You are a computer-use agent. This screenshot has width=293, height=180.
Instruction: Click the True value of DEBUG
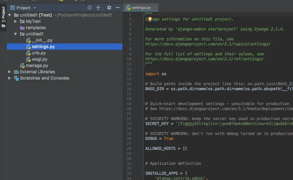168,139
